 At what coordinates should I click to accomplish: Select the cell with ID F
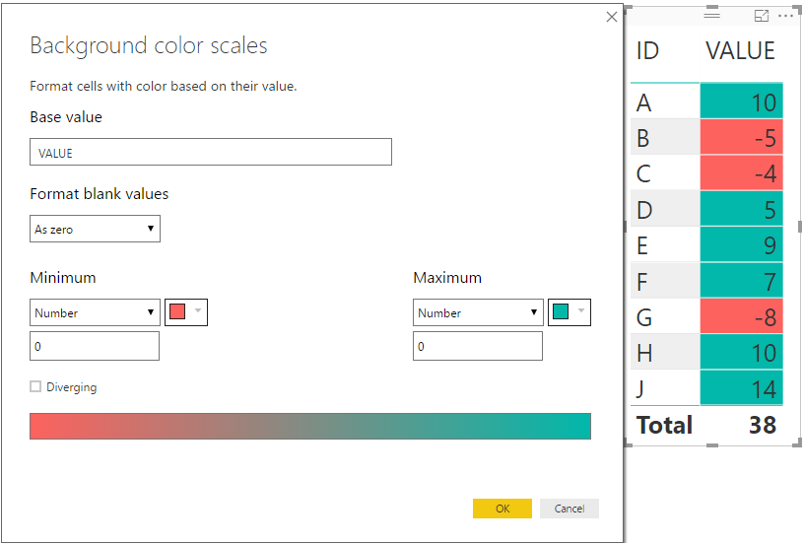[x=665, y=281]
